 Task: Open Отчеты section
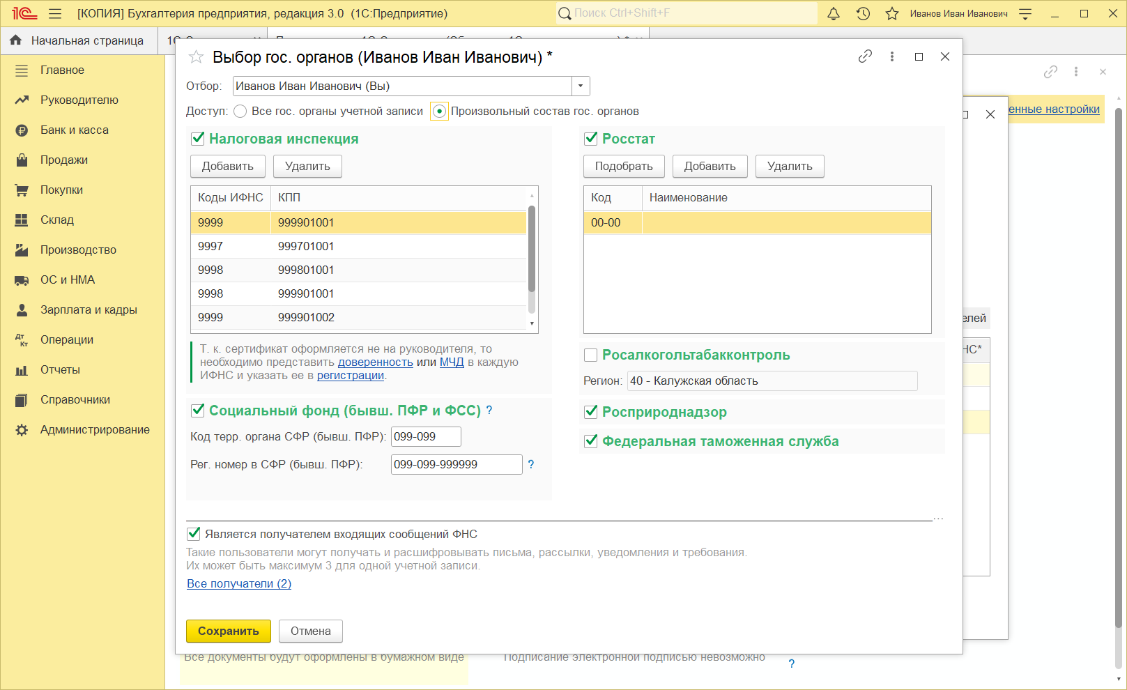[x=60, y=369]
